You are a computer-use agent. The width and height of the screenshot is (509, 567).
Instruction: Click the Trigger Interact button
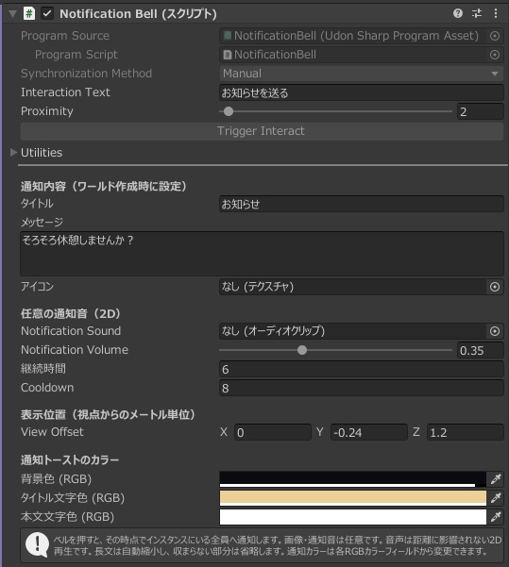[262, 131]
